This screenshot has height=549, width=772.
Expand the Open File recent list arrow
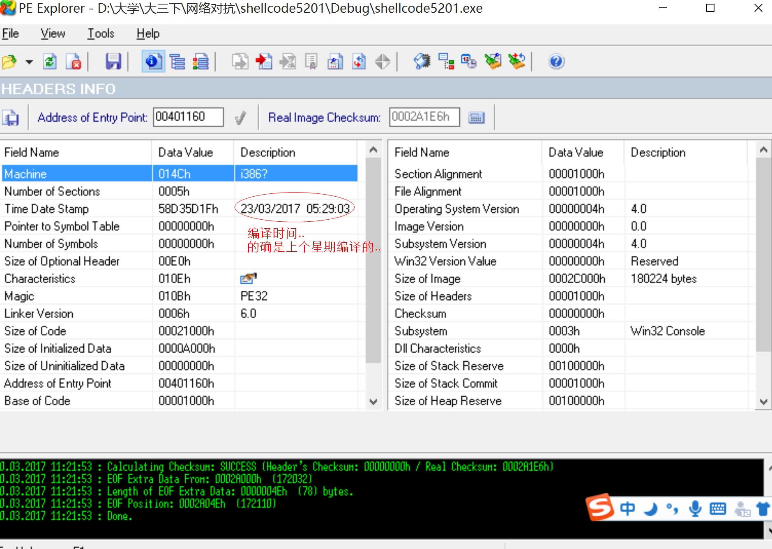[29, 62]
